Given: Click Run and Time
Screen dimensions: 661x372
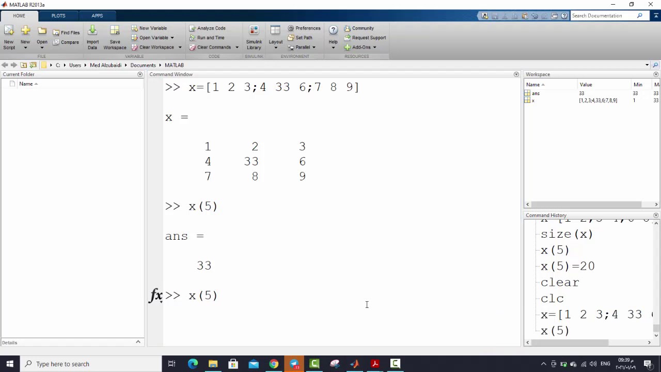Looking at the screenshot, I should (x=207, y=38).
